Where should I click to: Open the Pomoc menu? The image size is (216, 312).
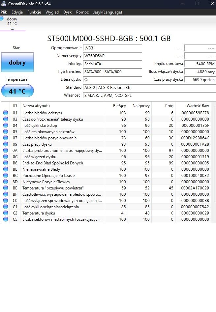point(82,12)
